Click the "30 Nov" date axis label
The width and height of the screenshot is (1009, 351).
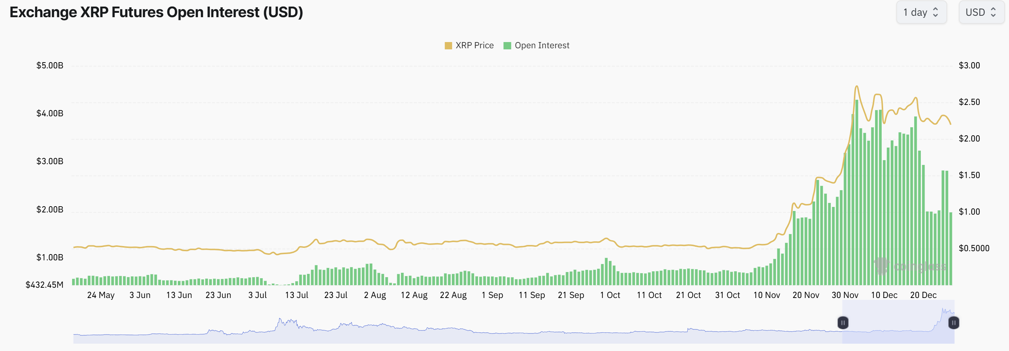[845, 295]
